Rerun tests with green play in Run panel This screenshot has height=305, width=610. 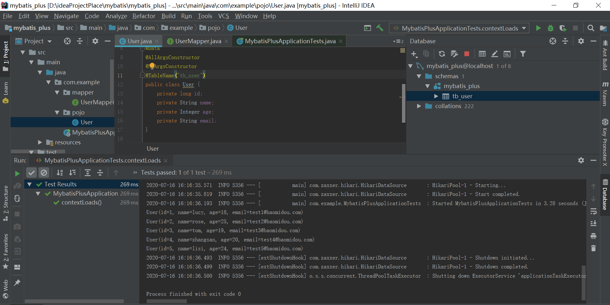tap(17, 173)
